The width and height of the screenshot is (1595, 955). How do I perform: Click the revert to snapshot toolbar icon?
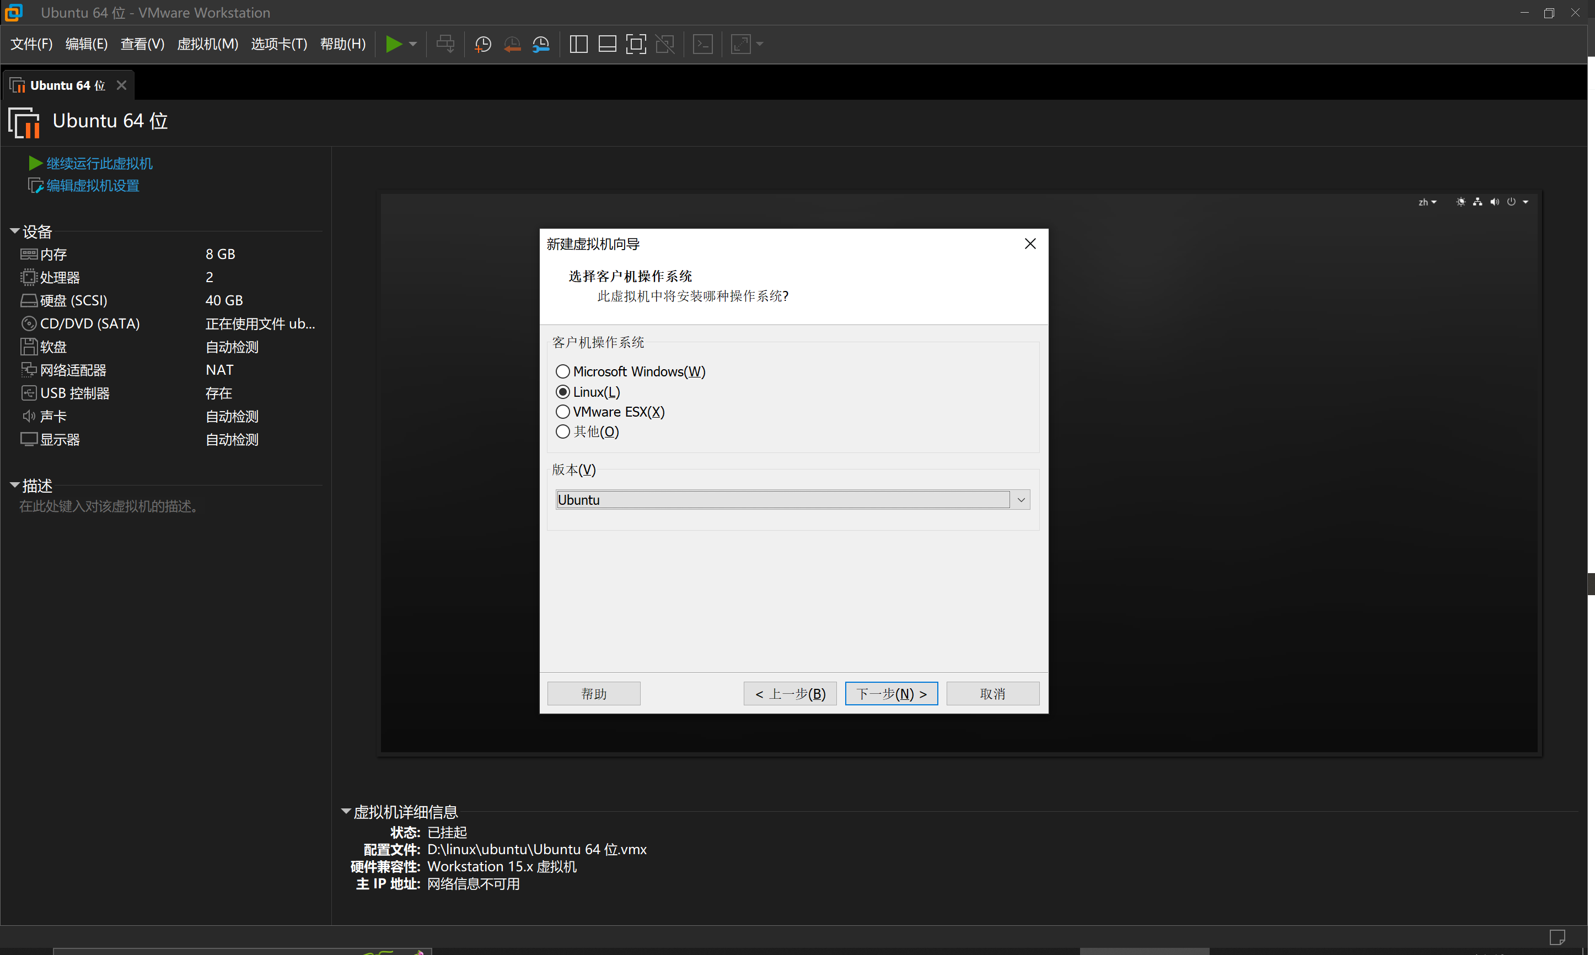[512, 44]
